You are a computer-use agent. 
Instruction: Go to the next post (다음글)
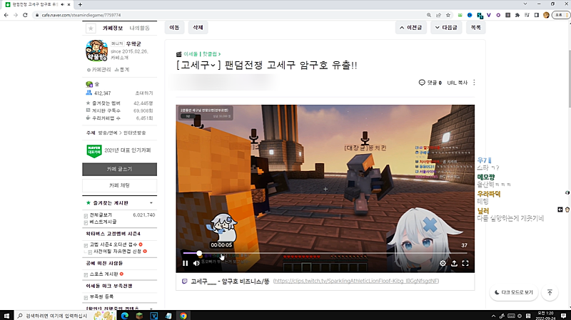(446, 28)
